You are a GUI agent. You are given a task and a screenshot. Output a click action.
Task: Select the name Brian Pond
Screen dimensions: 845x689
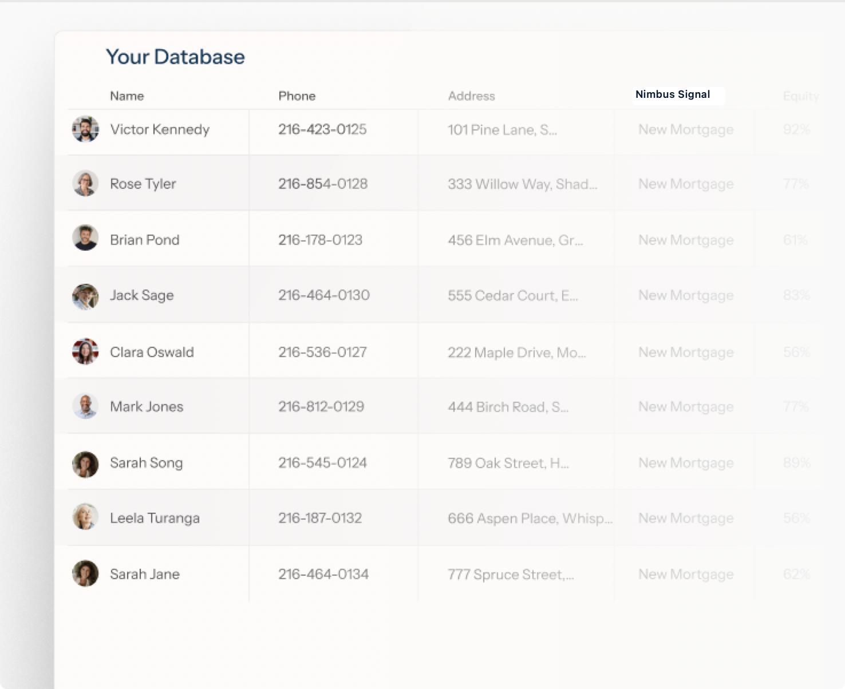145,240
